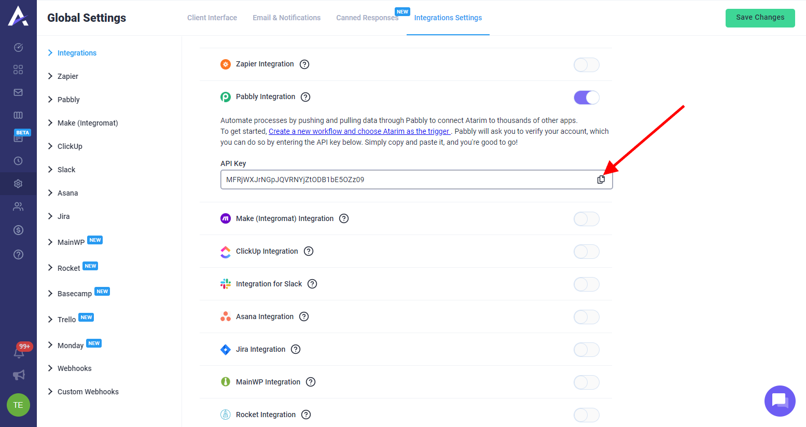
Task: Open the chat support bubble
Action: pos(780,401)
